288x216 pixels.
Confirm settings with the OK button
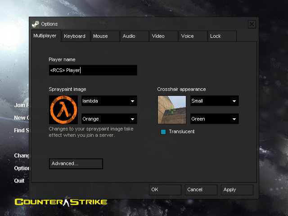(x=165, y=190)
